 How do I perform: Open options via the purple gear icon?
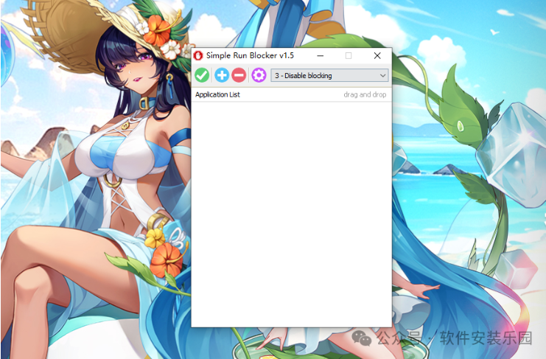click(x=258, y=75)
